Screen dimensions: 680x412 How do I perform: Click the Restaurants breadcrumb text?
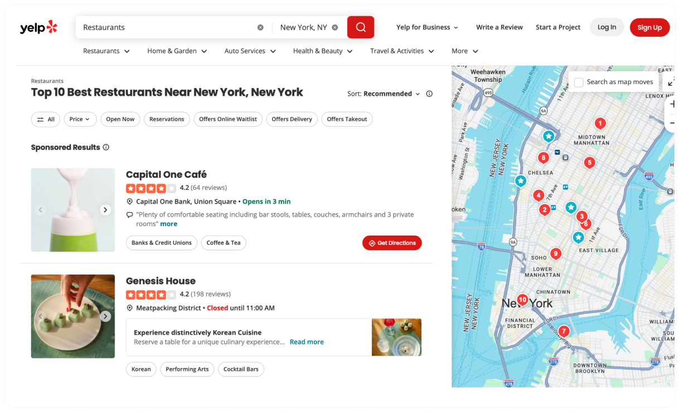pos(47,81)
